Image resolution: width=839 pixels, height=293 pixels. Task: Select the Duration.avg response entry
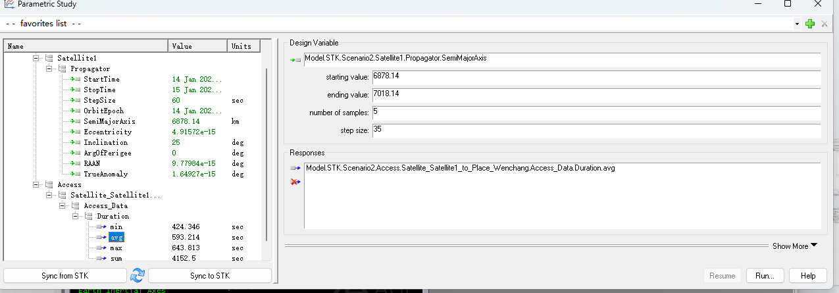(461, 168)
